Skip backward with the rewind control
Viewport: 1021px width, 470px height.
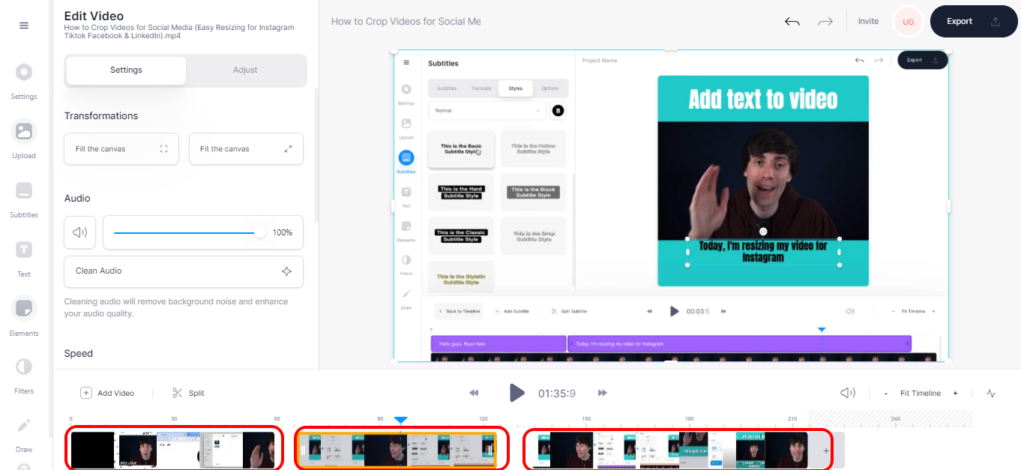474,393
